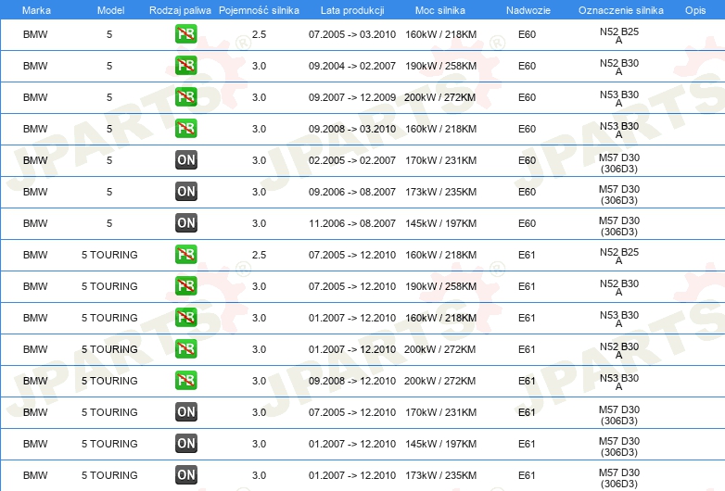
Task: Select the diesel ON icon for 170kW E60
Action: point(185,160)
